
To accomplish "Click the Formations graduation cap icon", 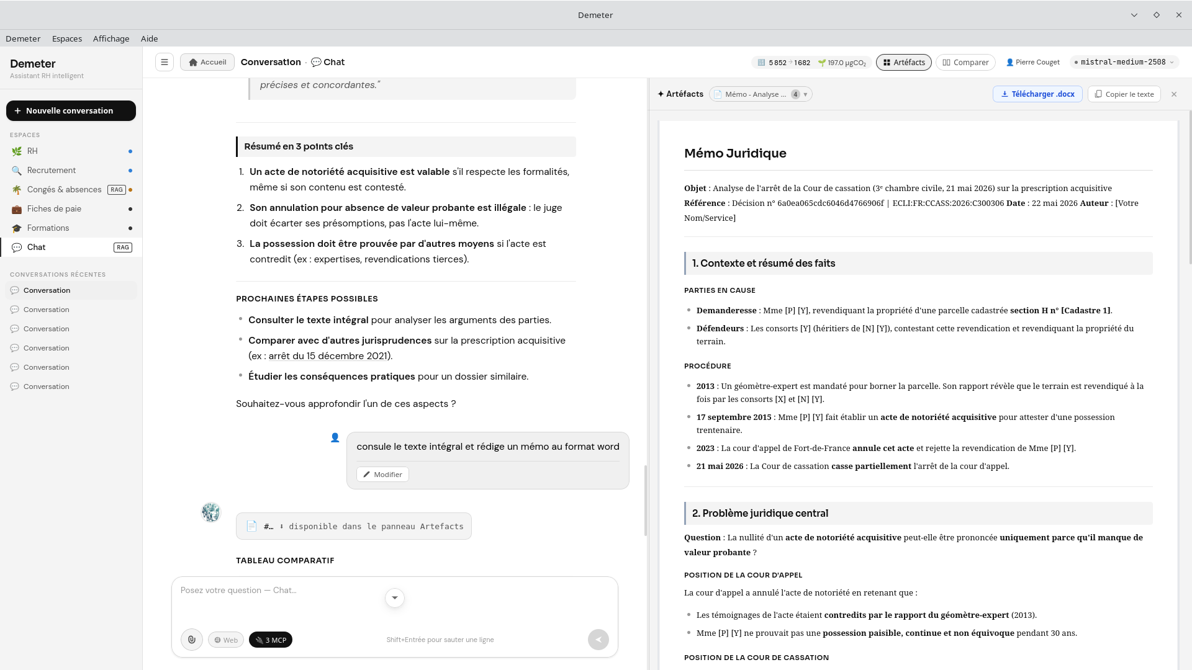I will [x=17, y=228].
